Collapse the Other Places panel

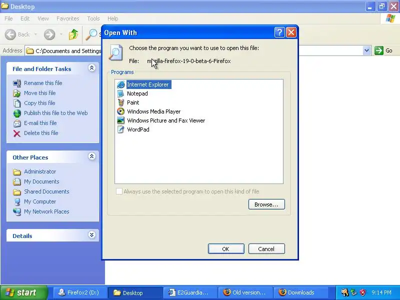(92, 156)
